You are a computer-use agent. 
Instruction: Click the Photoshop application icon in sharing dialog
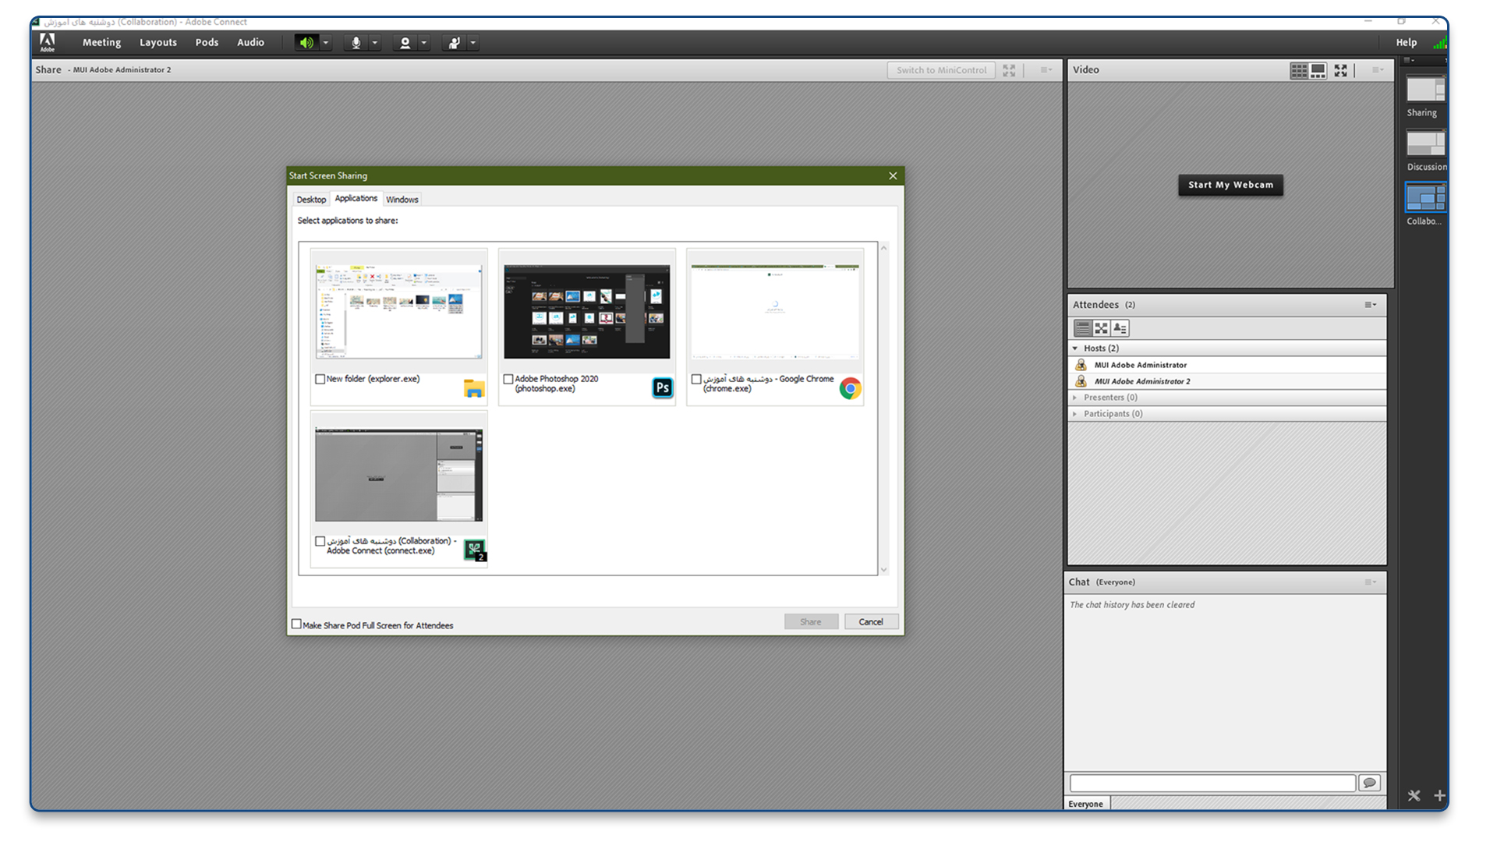662,387
